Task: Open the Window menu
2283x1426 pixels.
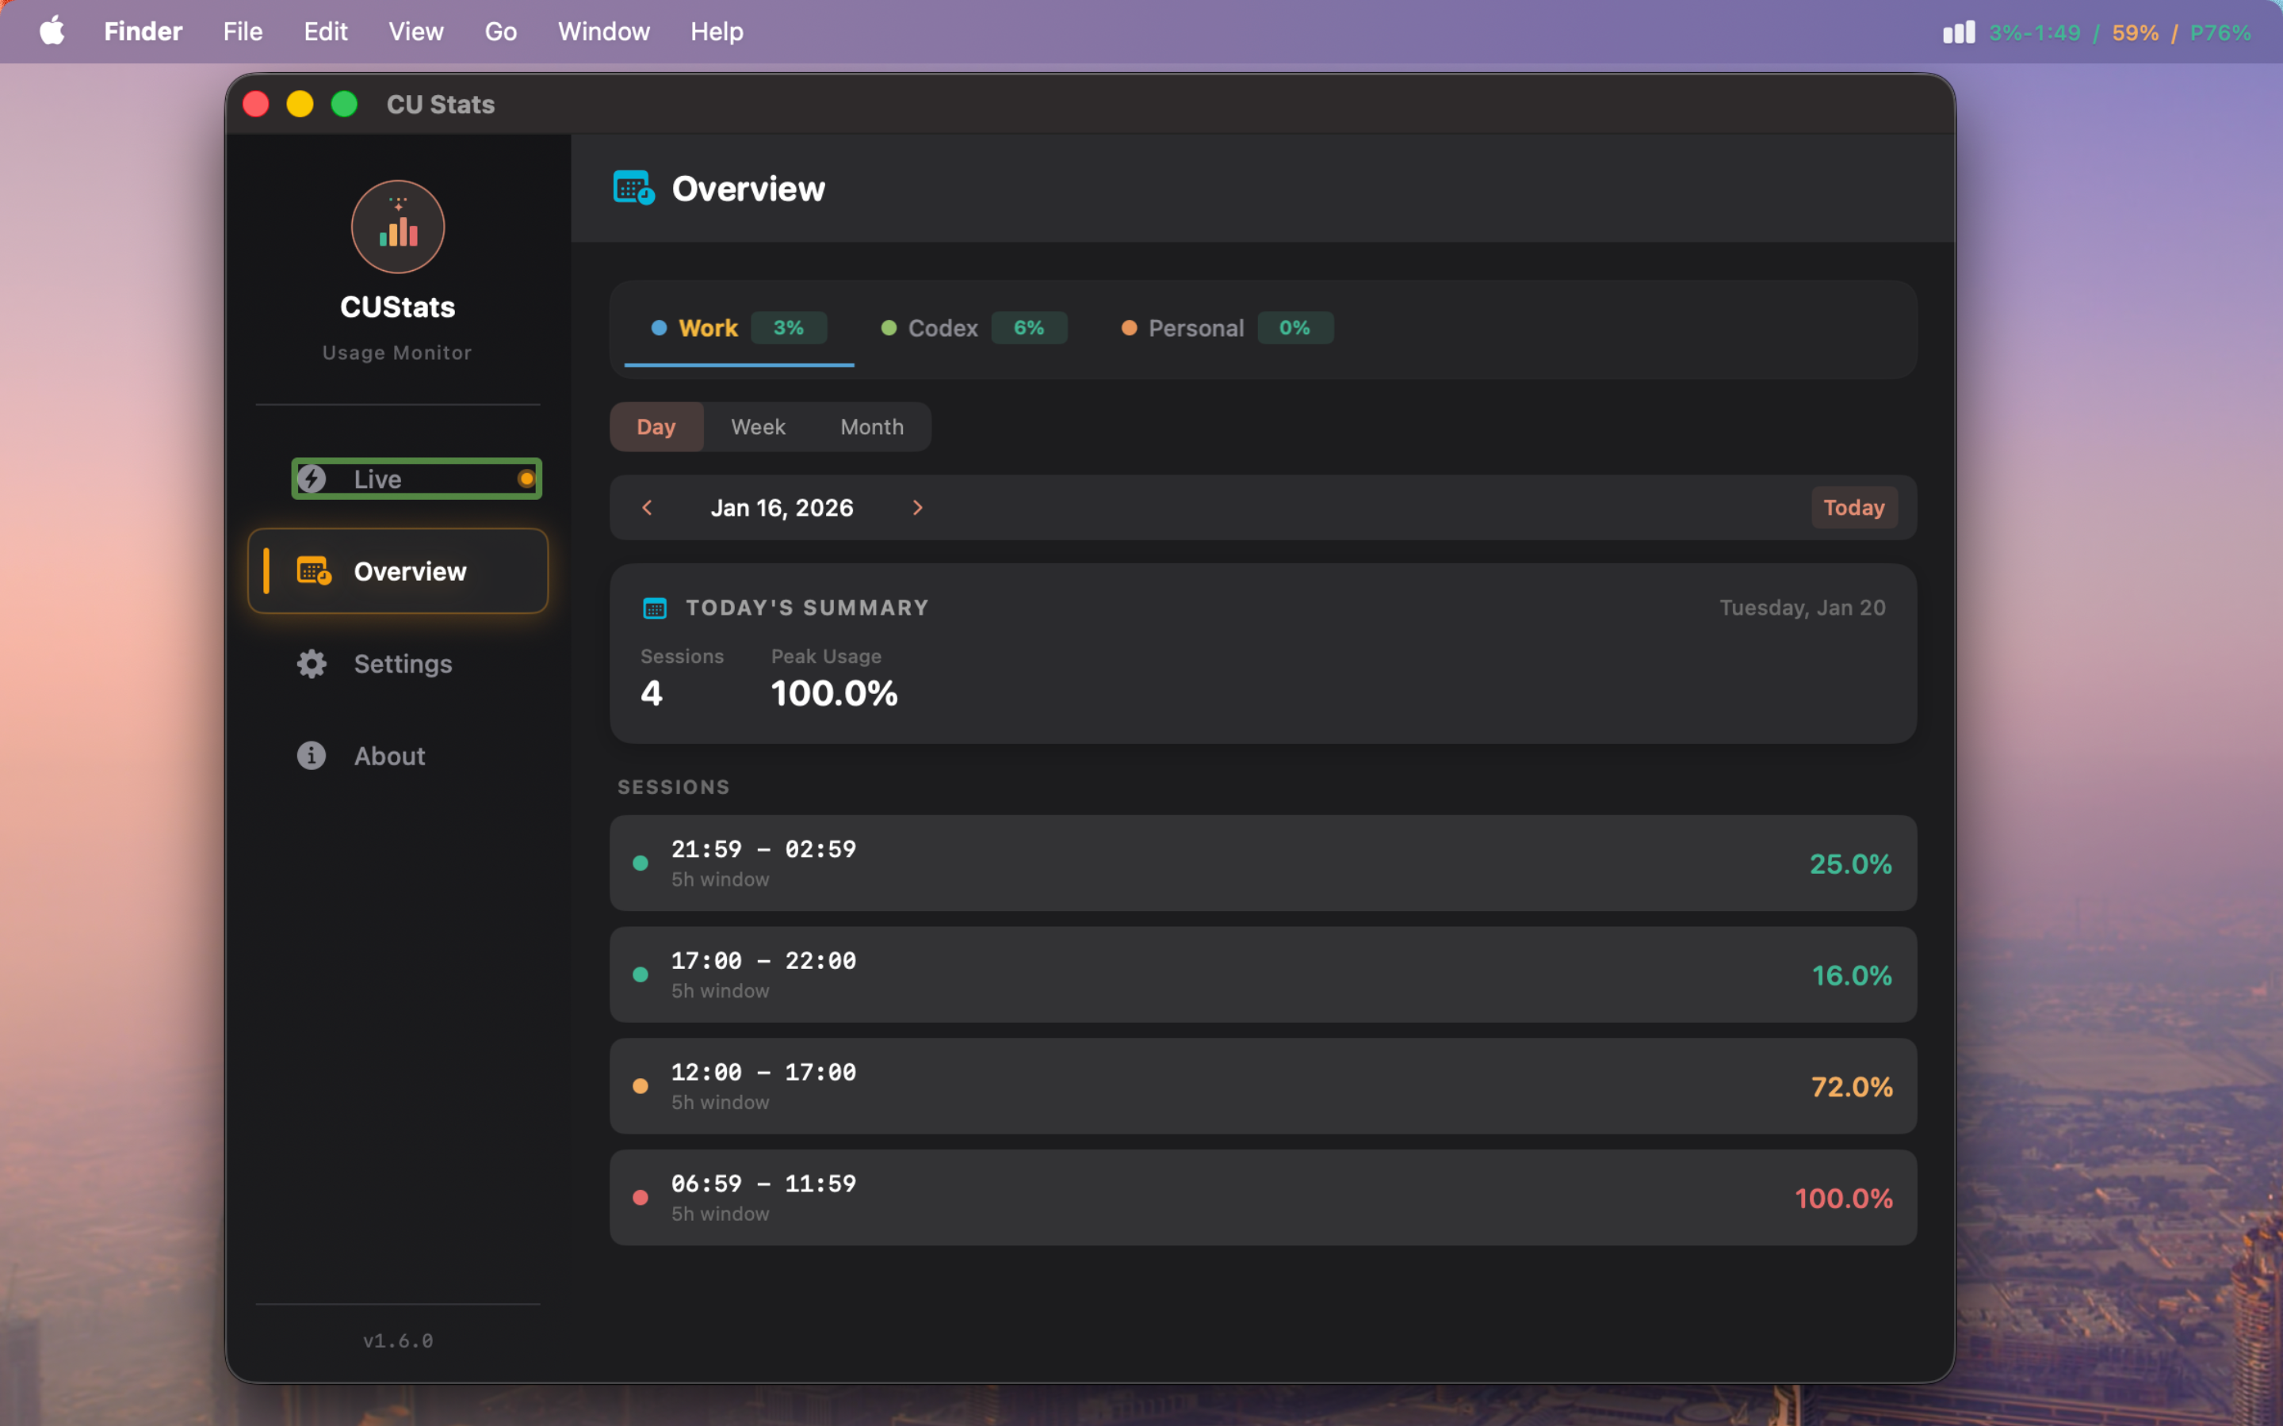Action: coord(604,31)
